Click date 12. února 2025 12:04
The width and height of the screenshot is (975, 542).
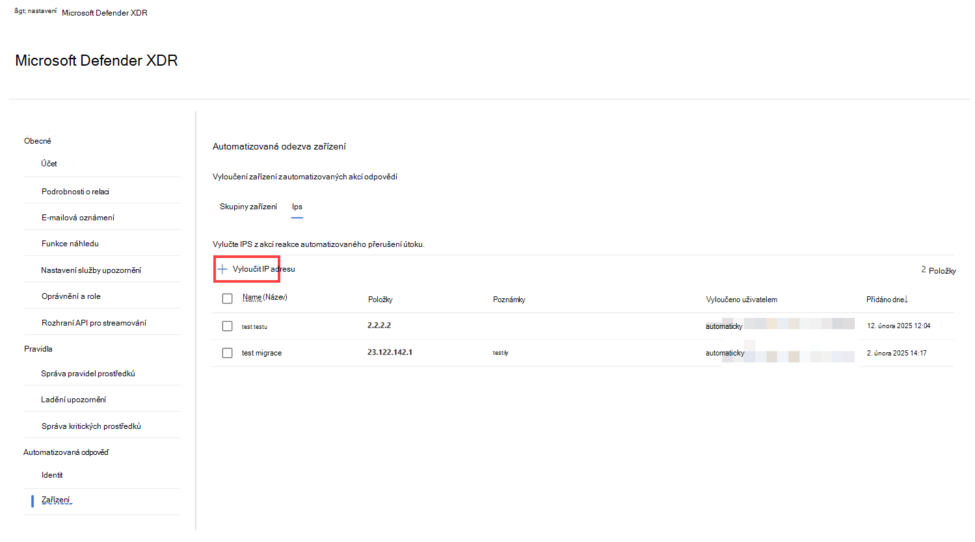[899, 326]
